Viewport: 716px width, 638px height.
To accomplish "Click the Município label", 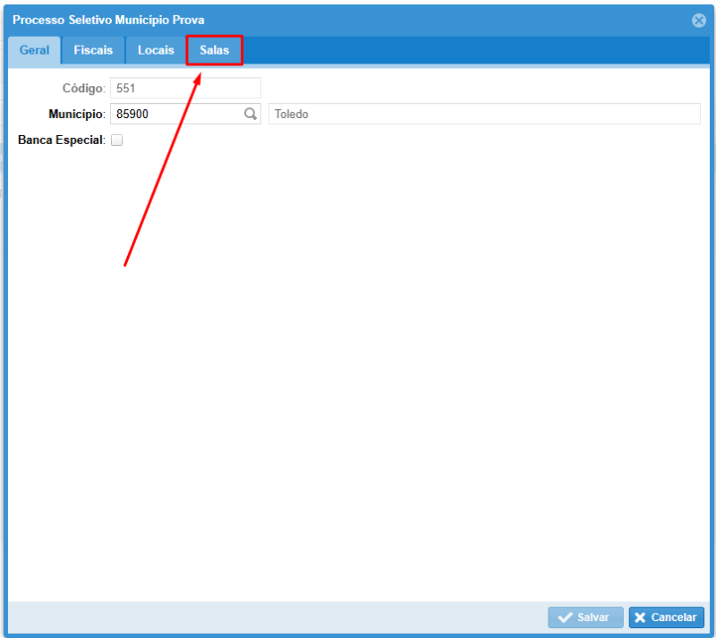I will (x=76, y=115).
